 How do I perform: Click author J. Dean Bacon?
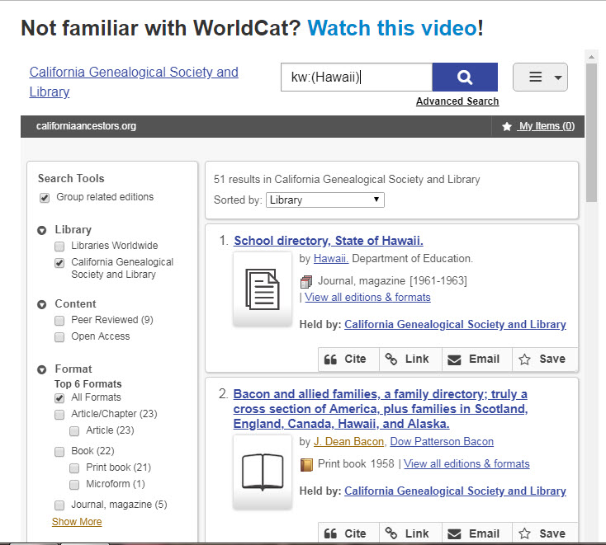point(348,442)
